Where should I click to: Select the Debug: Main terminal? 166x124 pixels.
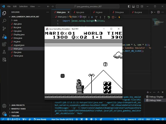155,100
